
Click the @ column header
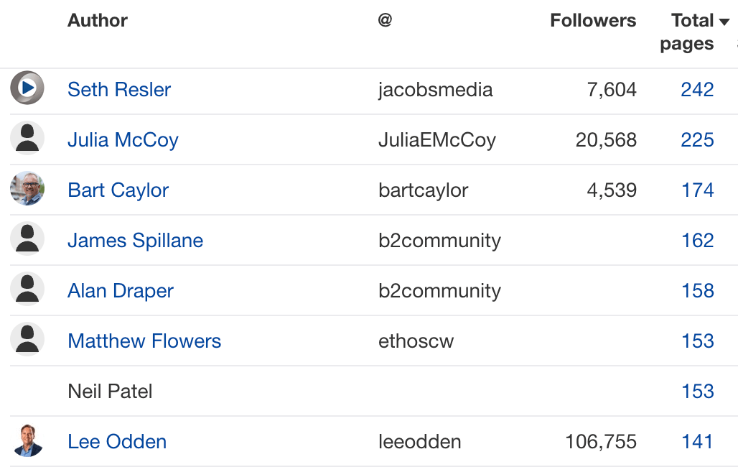tap(385, 20)
